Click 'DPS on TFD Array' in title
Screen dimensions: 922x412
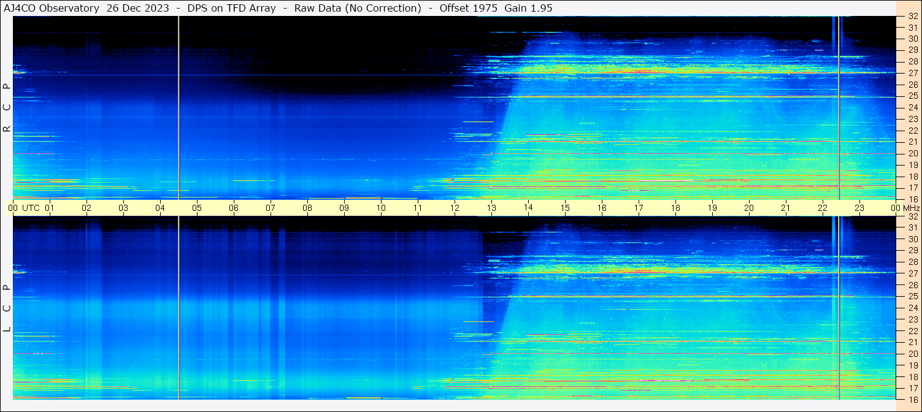pyautogui.click(x=231, y=8)
